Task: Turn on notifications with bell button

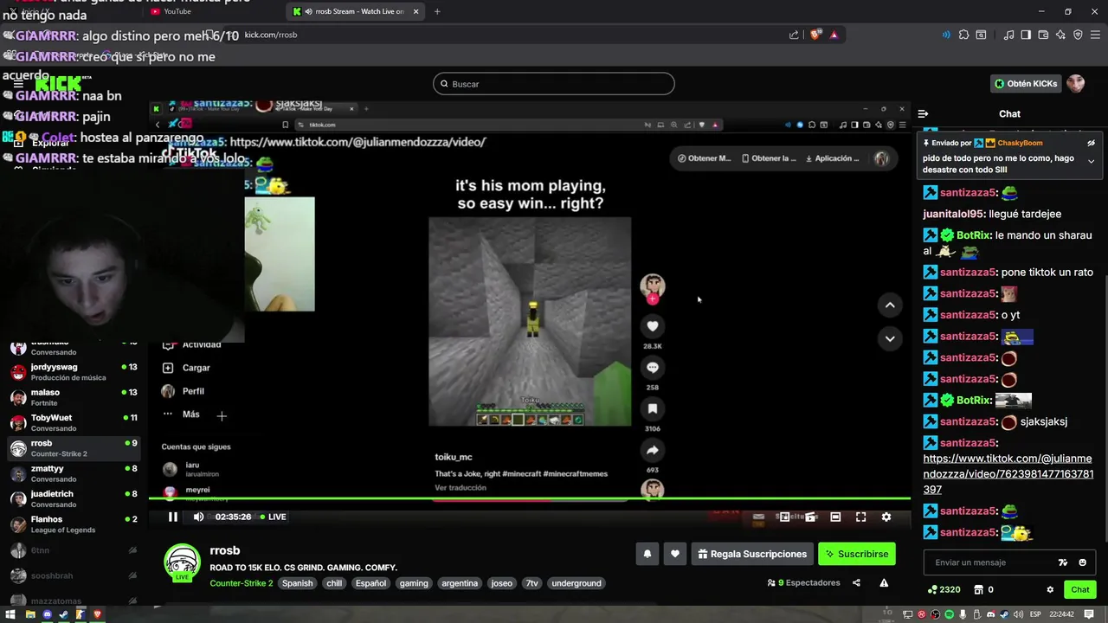Action: click(x=647, y=554)
